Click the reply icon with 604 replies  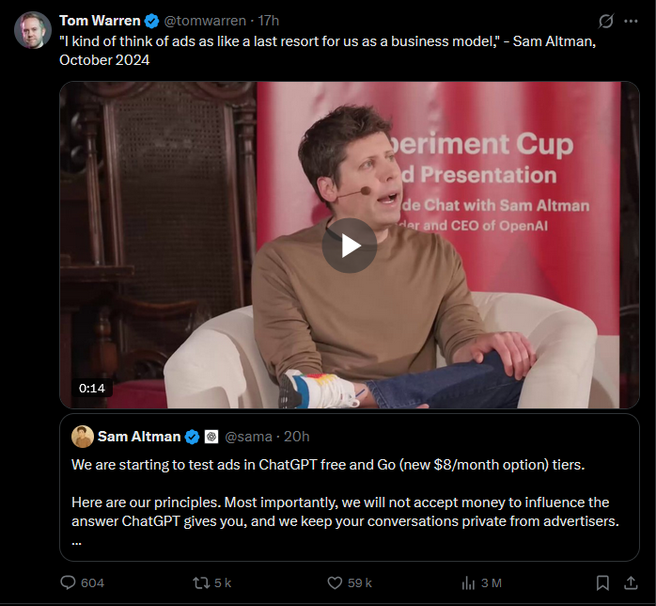point(68,582)
